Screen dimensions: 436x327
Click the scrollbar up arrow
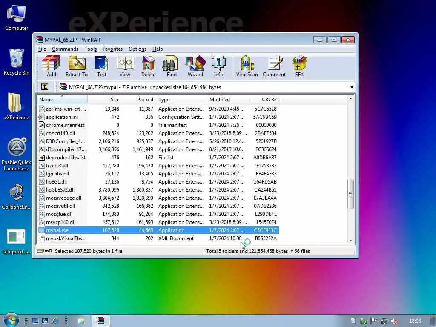point(351,98)
